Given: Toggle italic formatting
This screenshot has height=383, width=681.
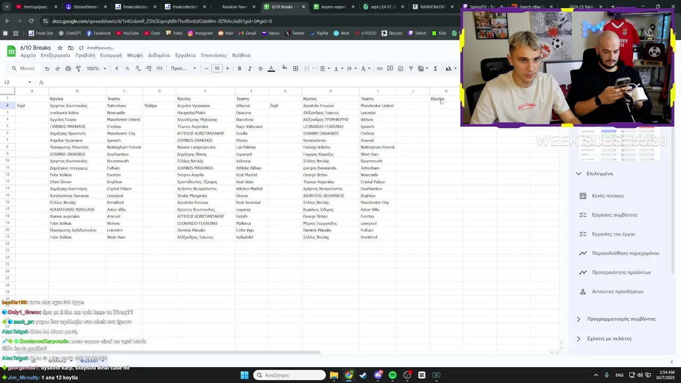Looking at the screenshot, I should [250, 69].
